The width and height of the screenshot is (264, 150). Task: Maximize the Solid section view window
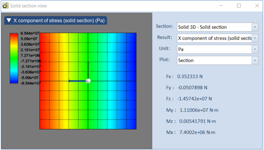[x=239, y=6]
